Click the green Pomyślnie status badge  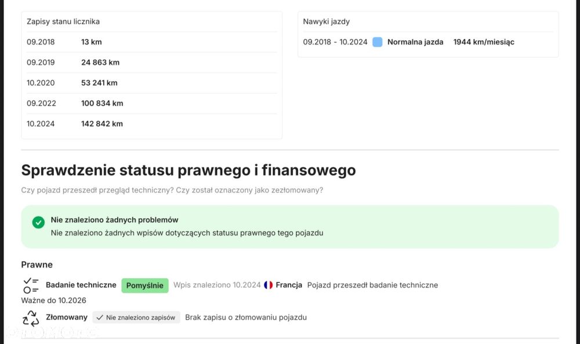click(x=145, y=285)
